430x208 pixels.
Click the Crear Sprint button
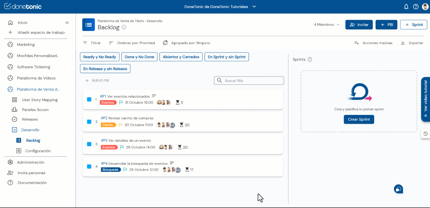point(359,119)
